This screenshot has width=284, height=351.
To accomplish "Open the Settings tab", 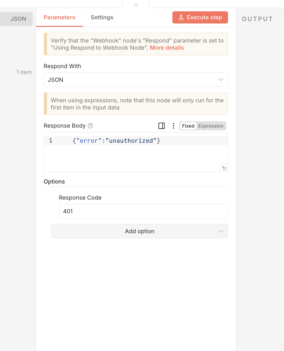I will coord(102,18).
